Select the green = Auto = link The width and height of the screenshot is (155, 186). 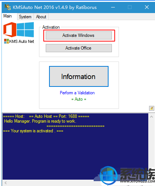coord(79,99)
